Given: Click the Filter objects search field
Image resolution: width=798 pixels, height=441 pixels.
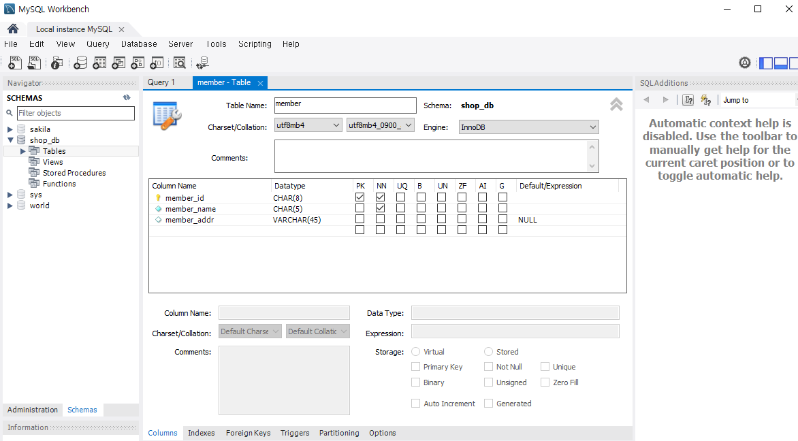Looking at the screenshot, I should pos(76,113).
